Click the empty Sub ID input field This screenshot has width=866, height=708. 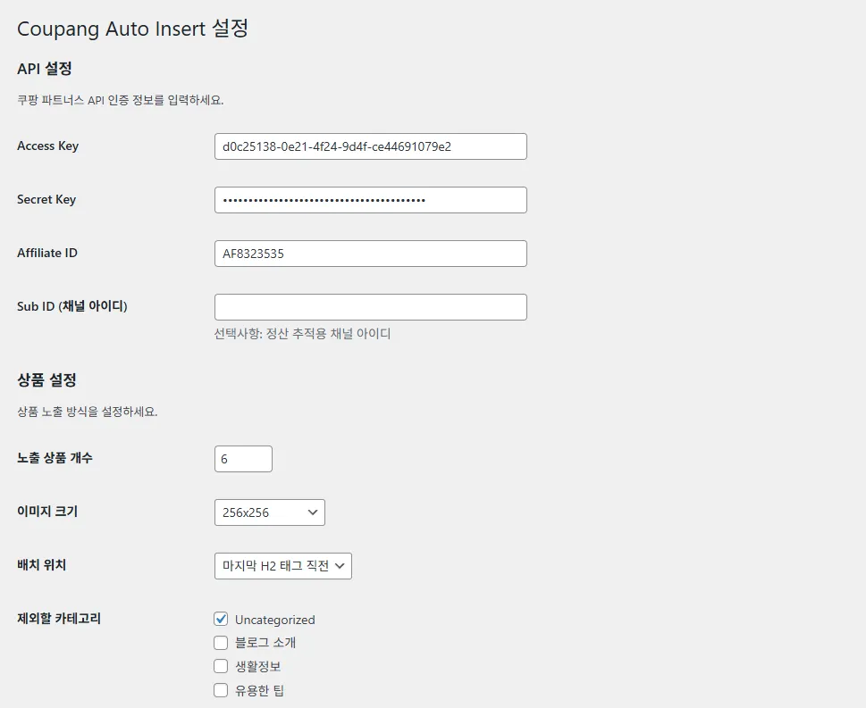370,307
